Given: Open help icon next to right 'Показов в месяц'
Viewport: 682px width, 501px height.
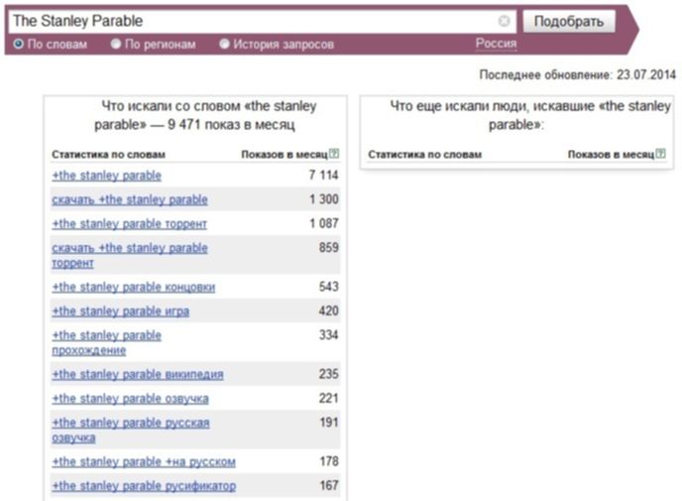Looking at the screenshot, I should [660, 153].
